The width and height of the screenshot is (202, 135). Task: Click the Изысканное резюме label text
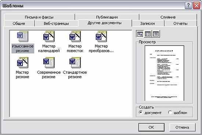(23, 48)
